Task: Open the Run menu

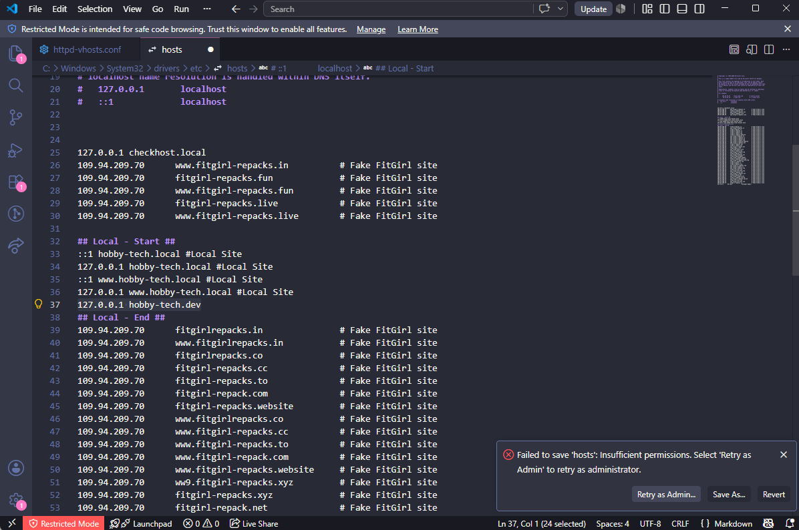Action: click(x=182, y=9)
